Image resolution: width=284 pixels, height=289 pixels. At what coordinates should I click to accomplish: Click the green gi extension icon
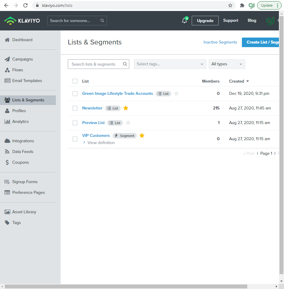click(x=251, y=6)
